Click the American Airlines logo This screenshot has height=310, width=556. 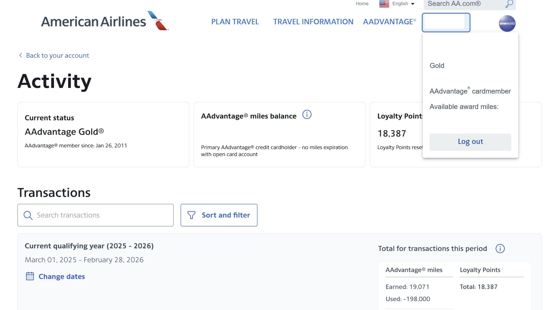pos(105,21)
